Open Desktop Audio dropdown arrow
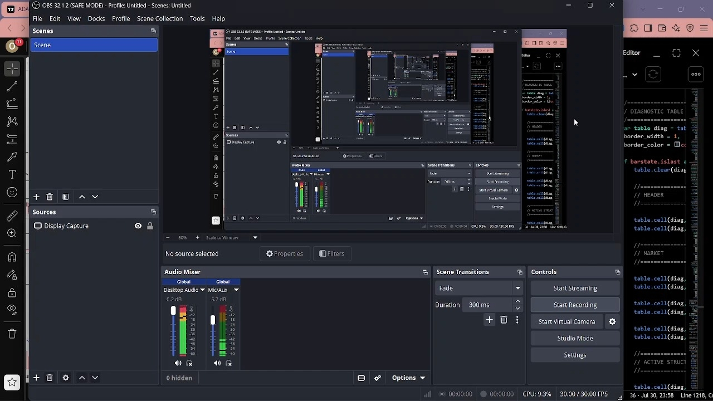This screenshot has height=401, width=713. pyautogui.click(x=202, y=290)
